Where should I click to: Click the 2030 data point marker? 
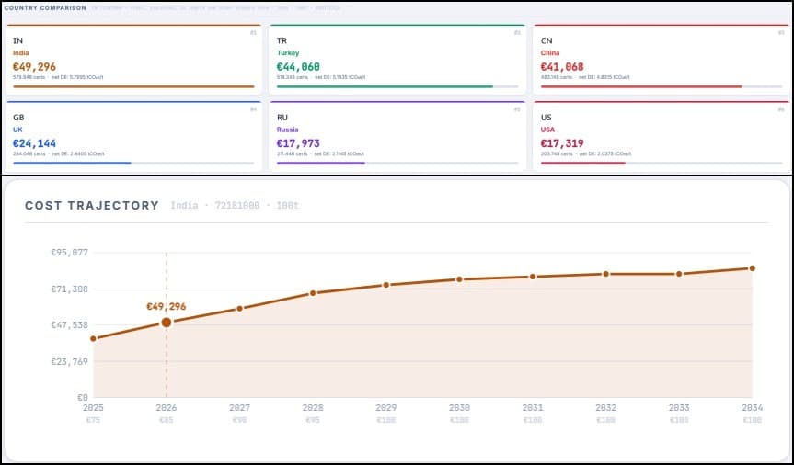point(459,279)
